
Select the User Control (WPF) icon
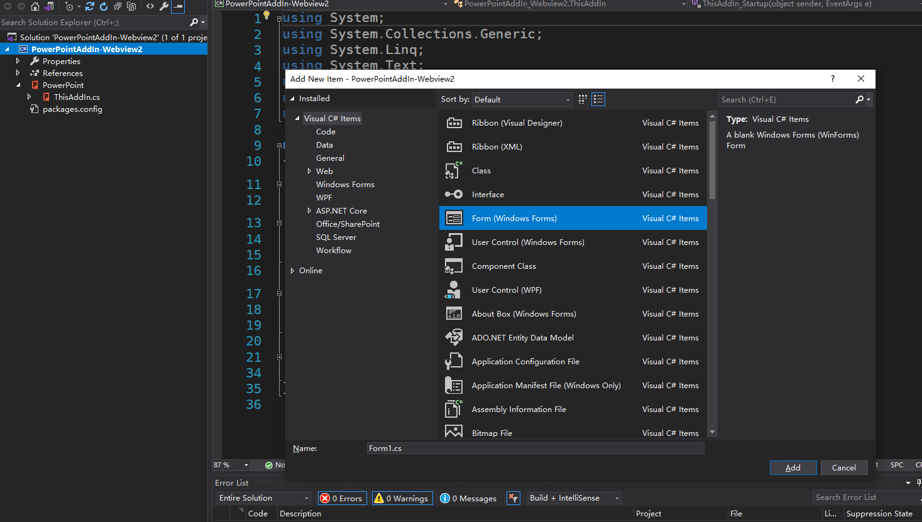453,290
